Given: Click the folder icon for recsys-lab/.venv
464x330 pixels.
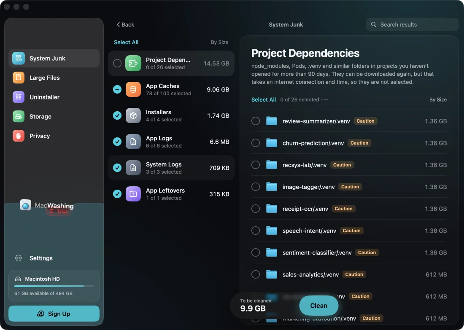Looking at the screenshot, I should coord(271,165).
